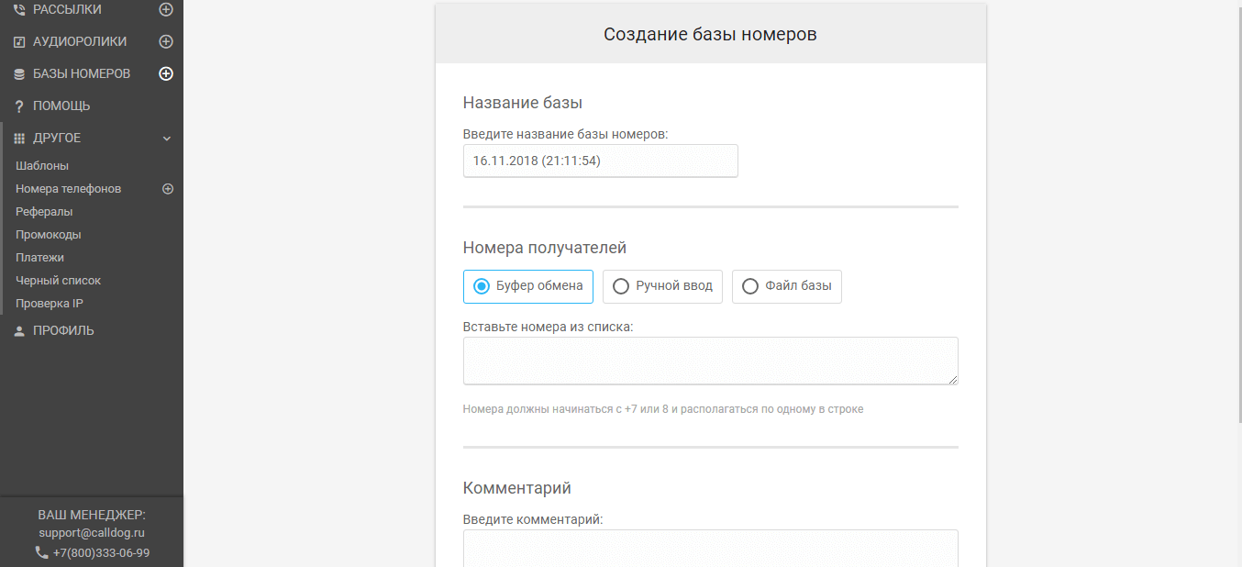Open the Шаблоны menu item

(x=42, y=166)
